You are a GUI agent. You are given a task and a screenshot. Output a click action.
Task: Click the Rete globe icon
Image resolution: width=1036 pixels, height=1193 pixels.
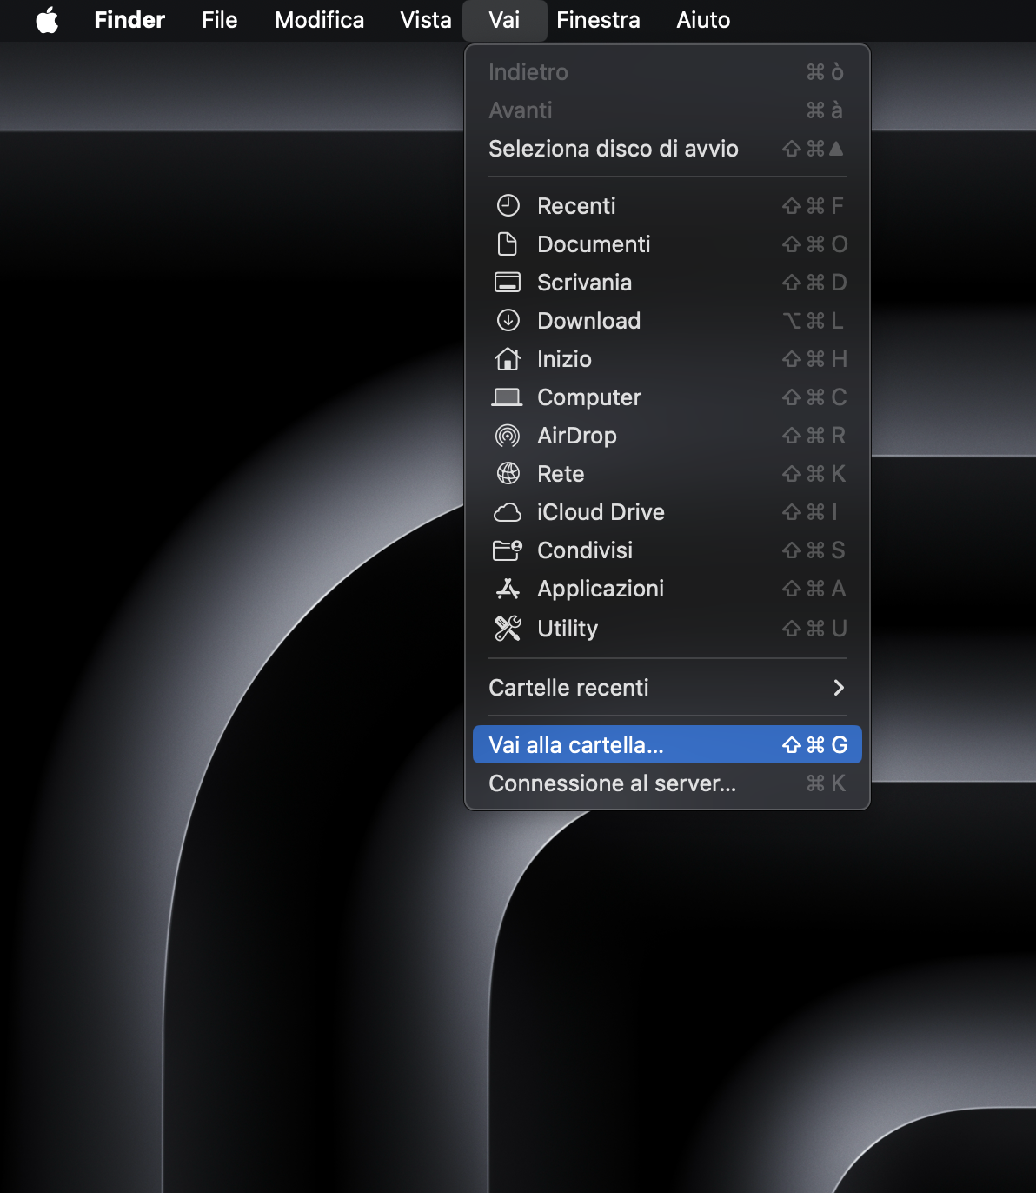(508, 474)
